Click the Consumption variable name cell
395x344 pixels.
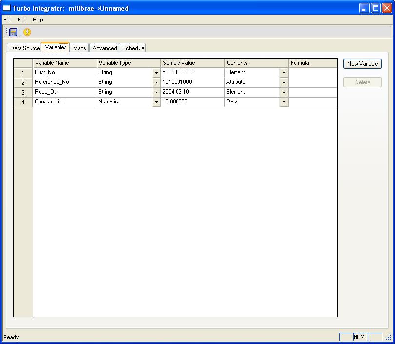point(64,102)
